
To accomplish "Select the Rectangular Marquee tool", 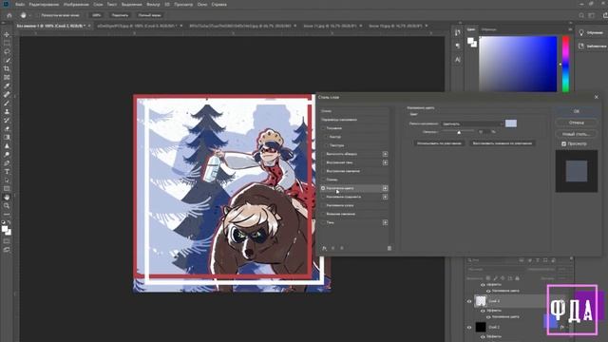I will (7, 43).
